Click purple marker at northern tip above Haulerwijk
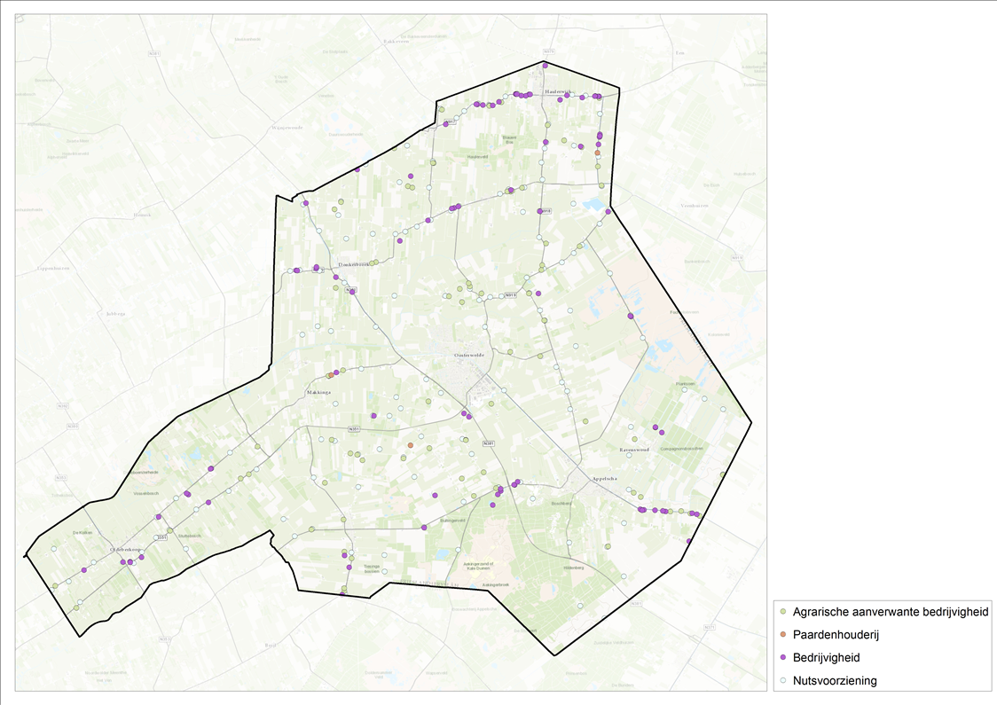 click(x=545, y=66)
